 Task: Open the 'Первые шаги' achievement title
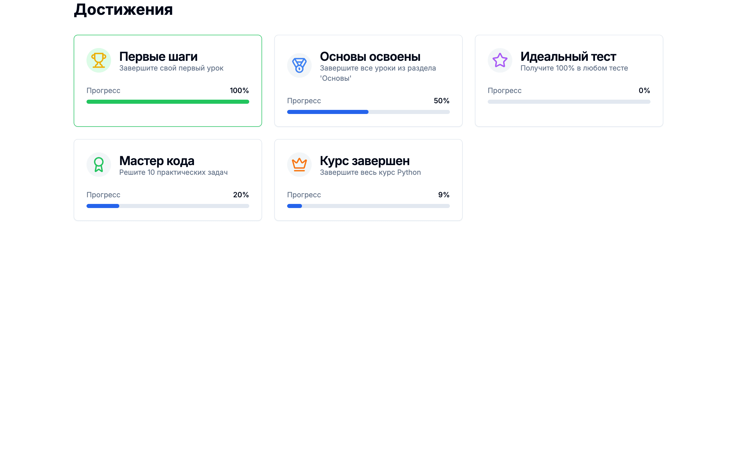coord(158,56)
